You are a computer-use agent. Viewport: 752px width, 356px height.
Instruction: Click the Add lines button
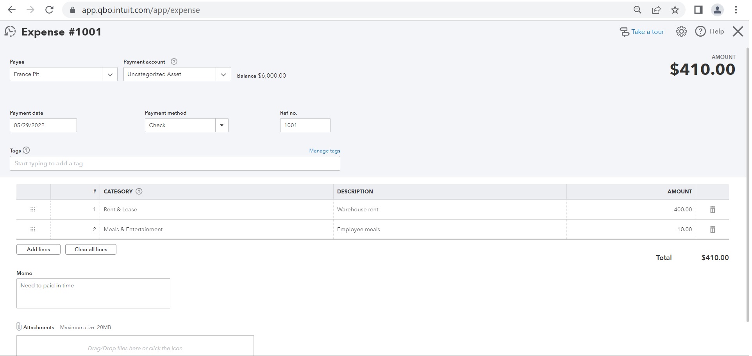click(38, 250)
